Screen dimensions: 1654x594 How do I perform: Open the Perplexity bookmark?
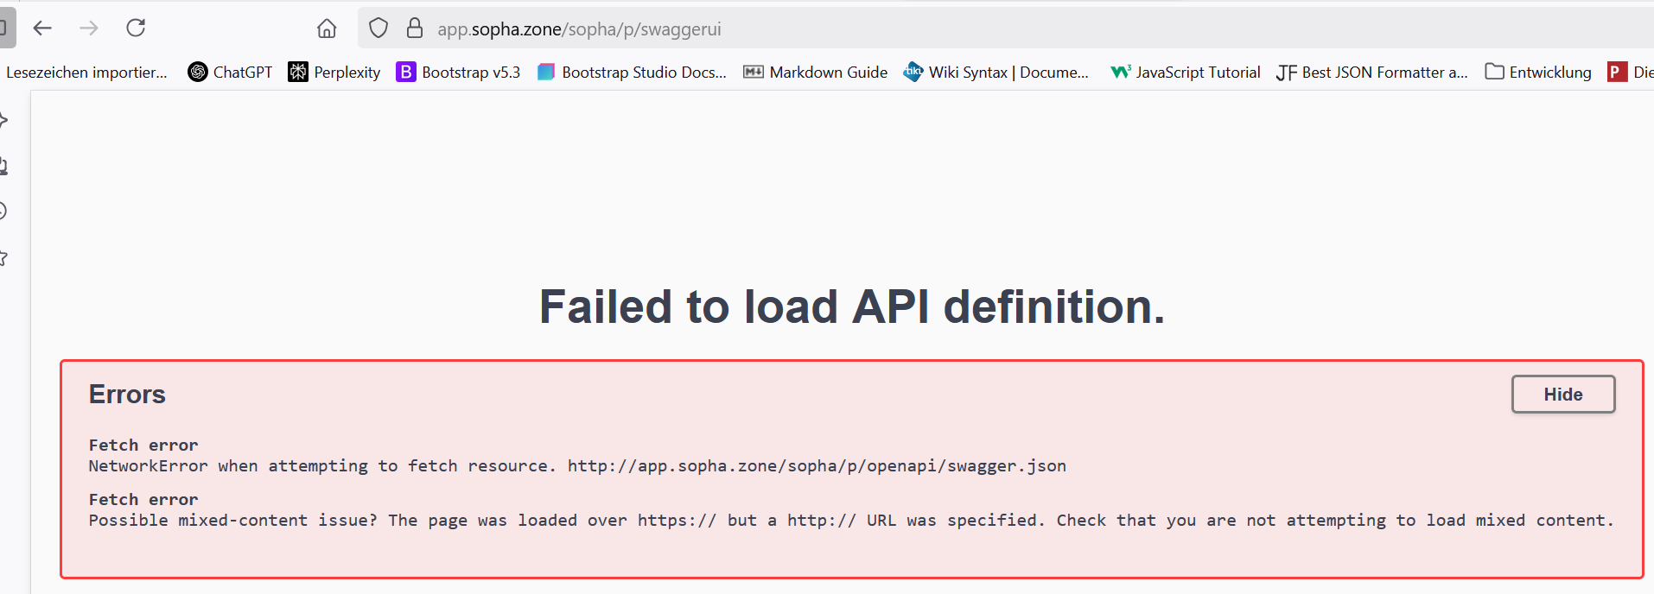point(334,73)
